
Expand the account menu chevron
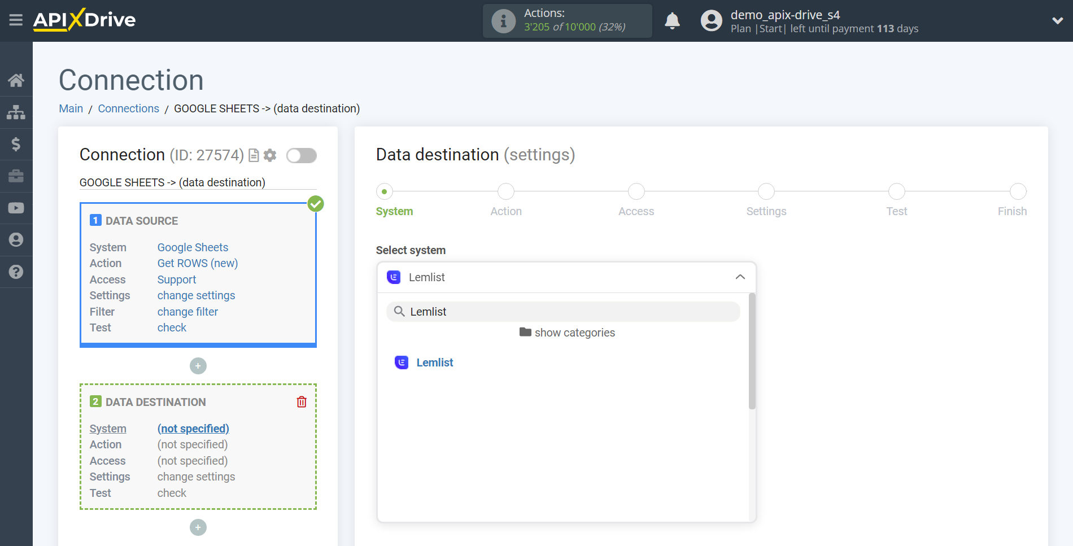pyautogui.click(x=1057, y=21)
